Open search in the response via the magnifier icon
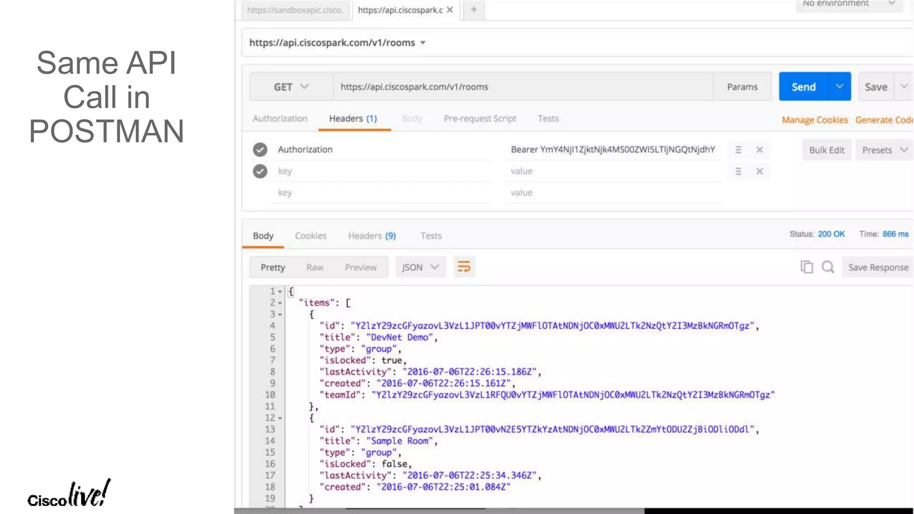 tap(828, 267)
